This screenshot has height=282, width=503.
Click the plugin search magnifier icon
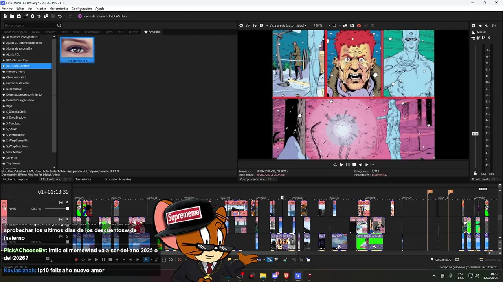[59, 25]
